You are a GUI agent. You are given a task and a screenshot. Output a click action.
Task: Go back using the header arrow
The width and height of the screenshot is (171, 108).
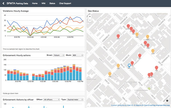pos(3,3)
